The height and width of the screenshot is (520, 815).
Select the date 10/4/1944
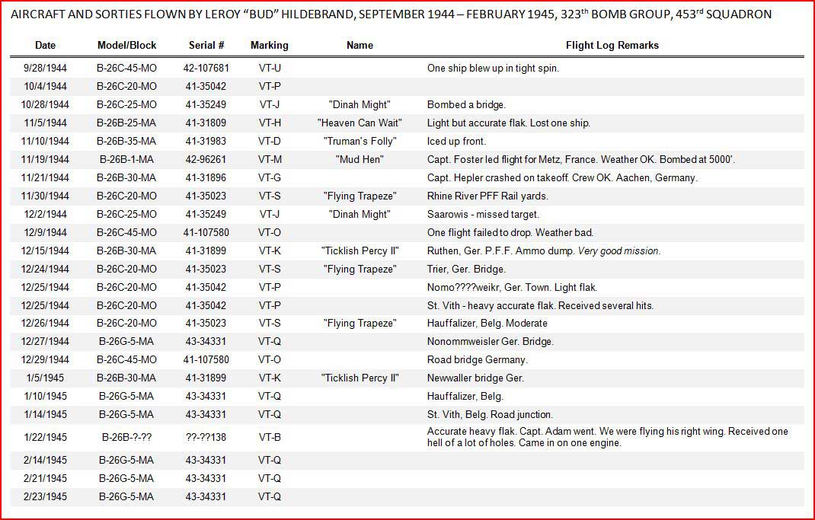[45, 86]
